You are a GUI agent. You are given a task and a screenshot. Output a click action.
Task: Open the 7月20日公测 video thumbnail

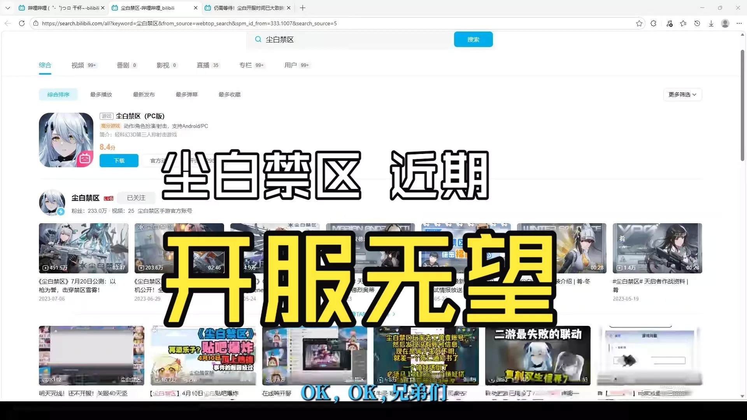(x=83, y=248)
